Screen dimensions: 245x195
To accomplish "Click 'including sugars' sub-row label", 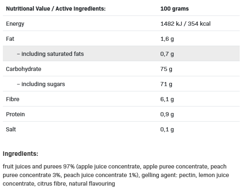I will click(x=41, y=84).
